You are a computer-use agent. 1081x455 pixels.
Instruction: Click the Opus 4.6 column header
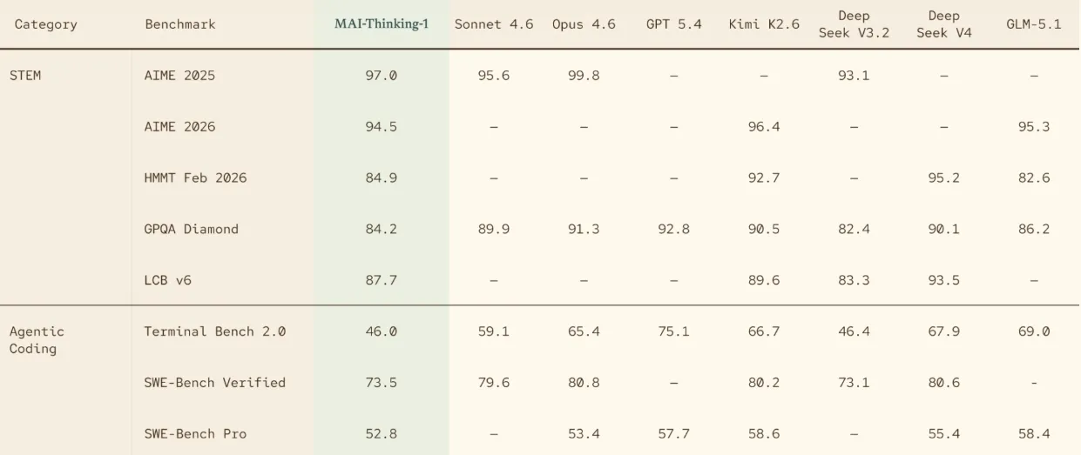point(584,24)
